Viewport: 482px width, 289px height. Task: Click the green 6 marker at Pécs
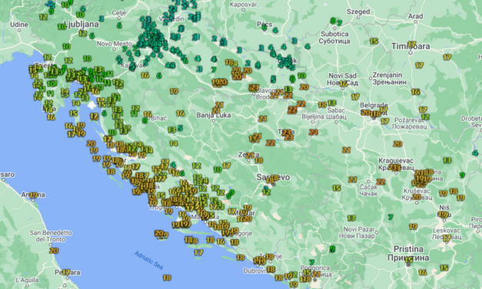(264, 28)
